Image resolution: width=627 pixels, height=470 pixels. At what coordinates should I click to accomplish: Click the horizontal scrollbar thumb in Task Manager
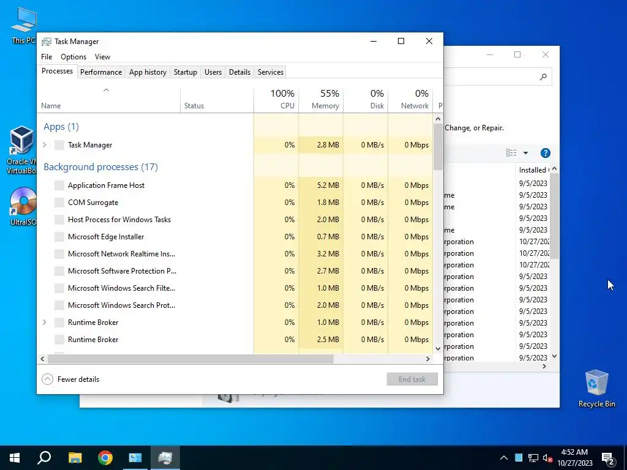190,359
